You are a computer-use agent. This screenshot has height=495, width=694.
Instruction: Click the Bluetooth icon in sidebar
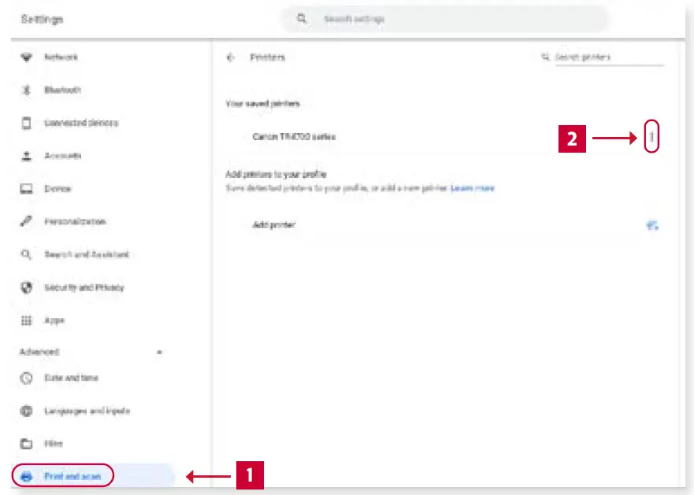pos(27,91)
